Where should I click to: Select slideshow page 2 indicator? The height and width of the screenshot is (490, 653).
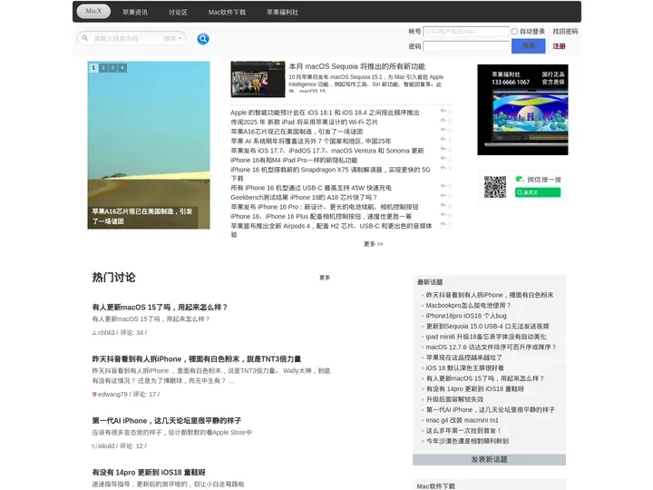(x=103, y=67)
